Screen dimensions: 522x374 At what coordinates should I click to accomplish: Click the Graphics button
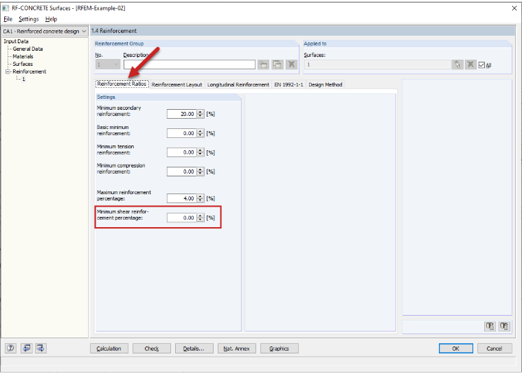coord(280,349)
